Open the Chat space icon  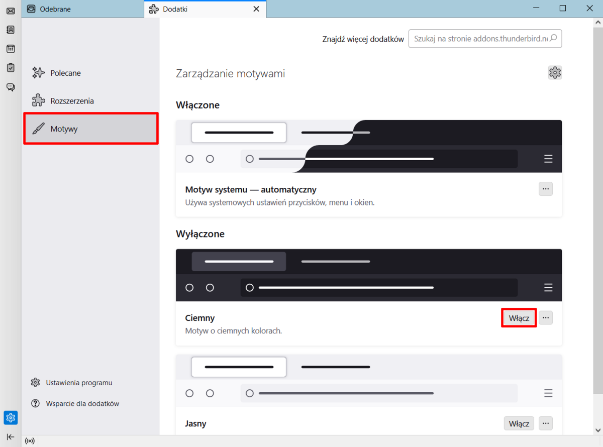[x=11, y=87]
